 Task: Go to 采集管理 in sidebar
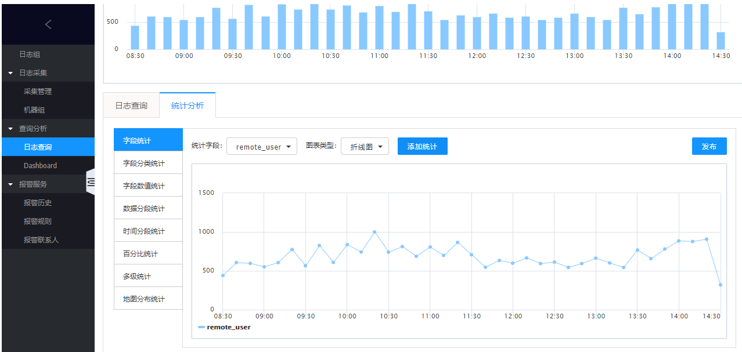pyautogui.click(x=38, y=92)
